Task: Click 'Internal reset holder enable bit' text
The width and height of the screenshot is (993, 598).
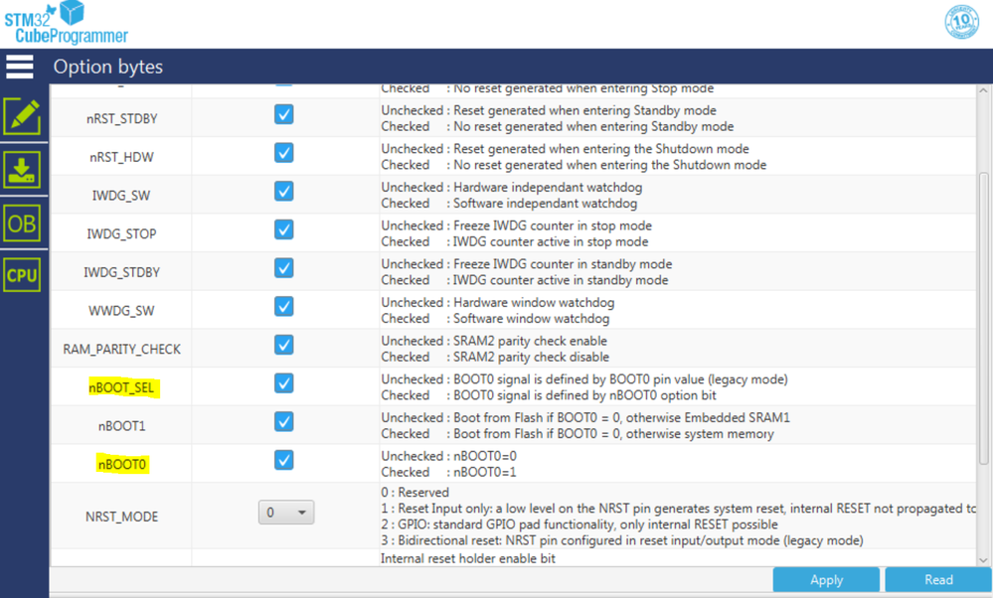Action: 468,559
